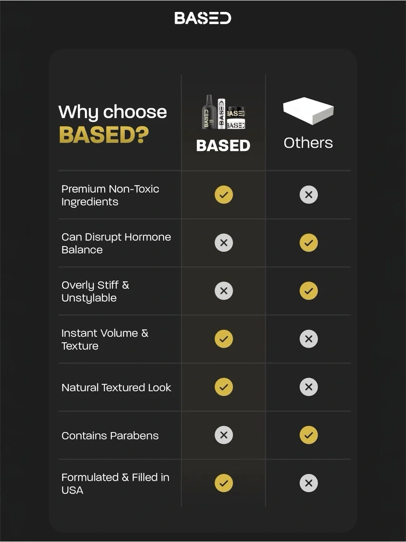Click BASED X icon for Can Disrupt Hormone Balance
The image size is (406, 542).
224,243
